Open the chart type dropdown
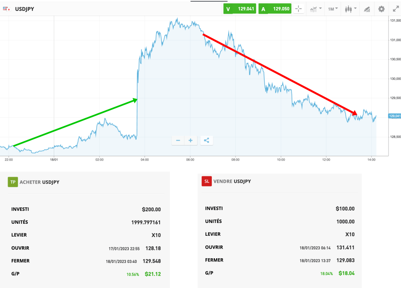 pyautogui.click(x=315, y=8)
